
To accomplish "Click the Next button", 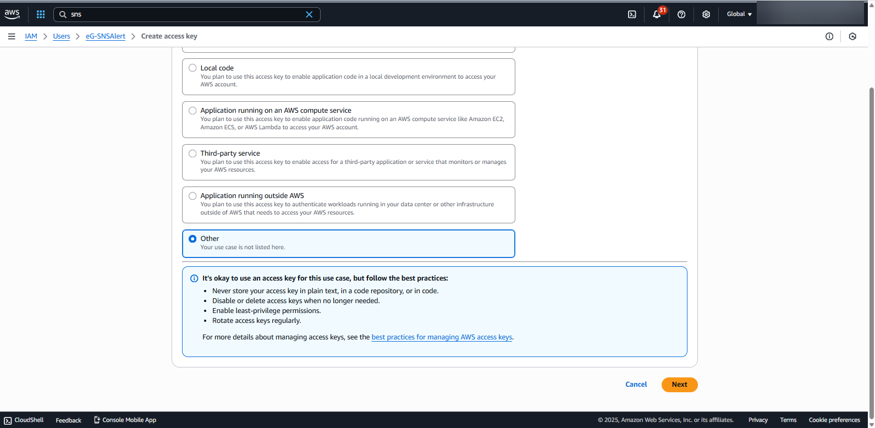I will pos(679,385).
